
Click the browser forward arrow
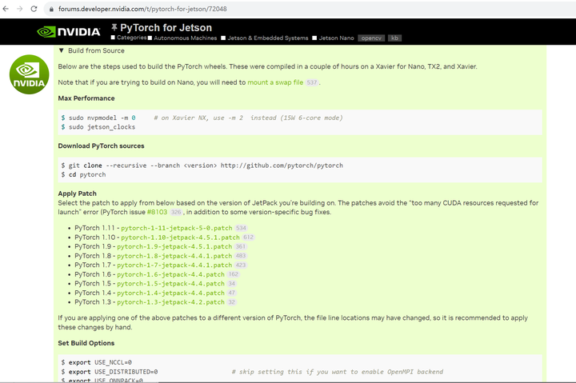point(20,9)
